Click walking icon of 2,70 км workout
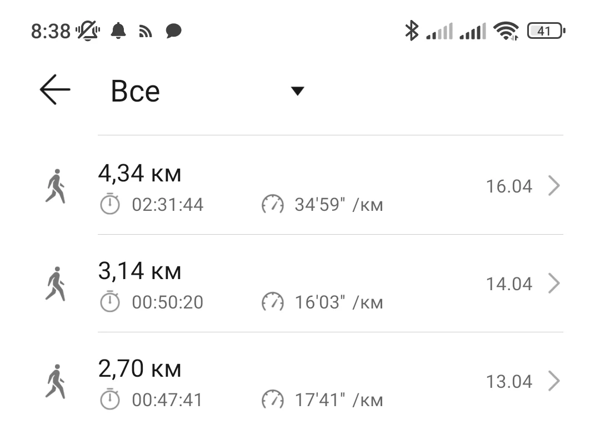600x425 pixels. tap(56, 382)
